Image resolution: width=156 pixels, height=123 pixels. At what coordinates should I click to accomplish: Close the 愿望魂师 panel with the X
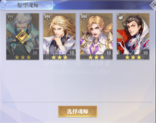coord(154,5)
